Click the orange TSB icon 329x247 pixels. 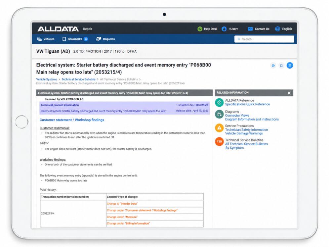(219, 142)
